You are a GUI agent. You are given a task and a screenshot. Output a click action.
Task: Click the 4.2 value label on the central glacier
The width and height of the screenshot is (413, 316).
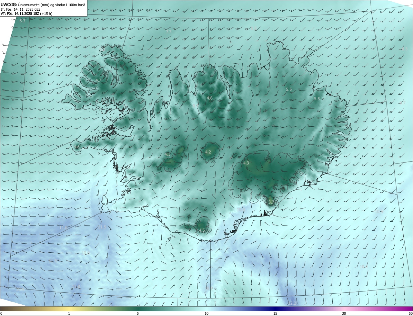208,152
